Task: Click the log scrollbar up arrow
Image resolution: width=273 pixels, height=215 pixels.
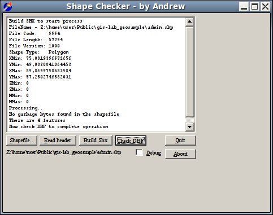Action: coord(190,22)
